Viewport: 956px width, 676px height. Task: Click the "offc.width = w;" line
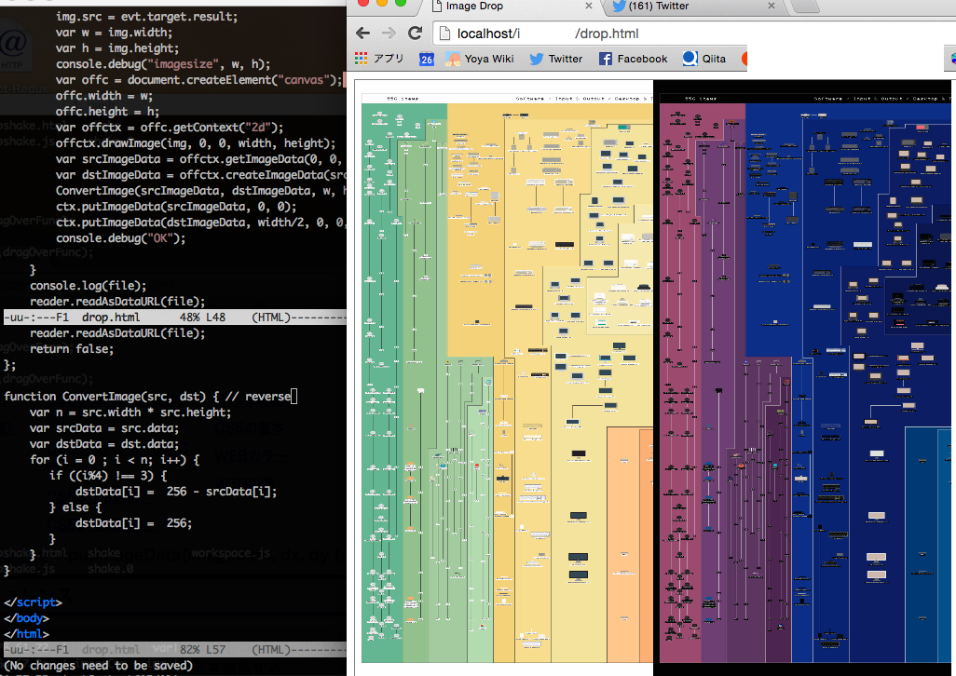click(x=103, y=96)
